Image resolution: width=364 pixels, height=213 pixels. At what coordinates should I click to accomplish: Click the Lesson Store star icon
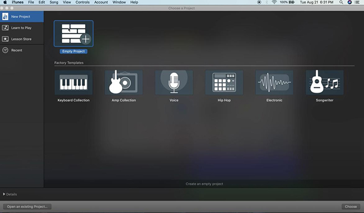(x=5, y=39)
